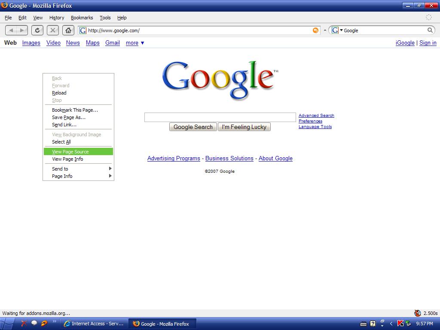Screen dimensions: 440x330
Task: Go to the Home page button
Action: pos(68,31)
